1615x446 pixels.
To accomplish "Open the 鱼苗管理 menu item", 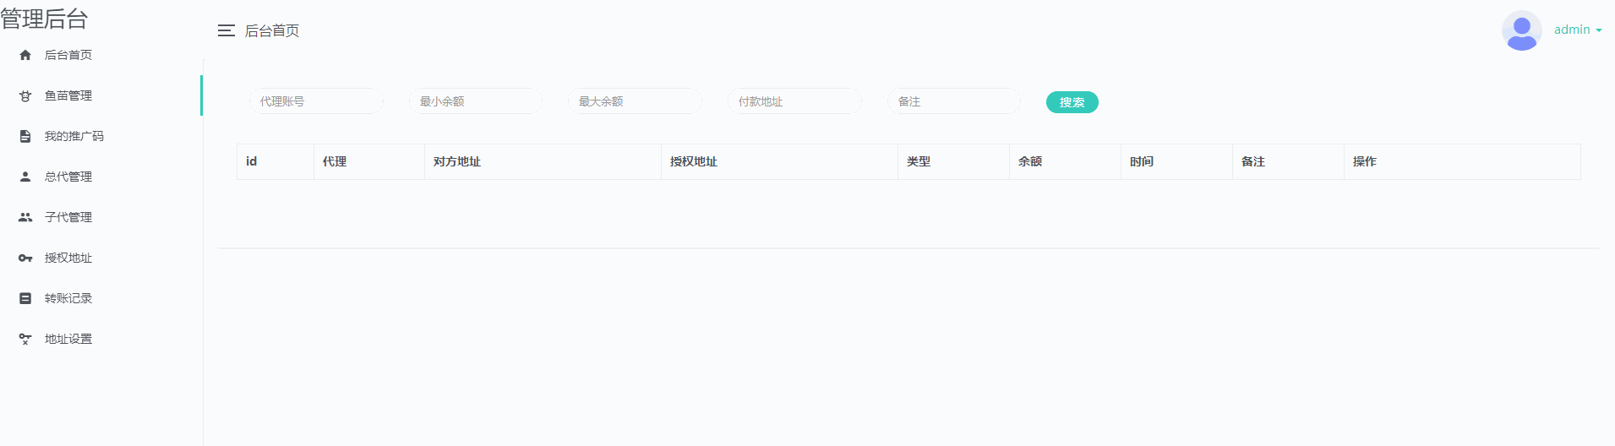I will coord(68,95).
